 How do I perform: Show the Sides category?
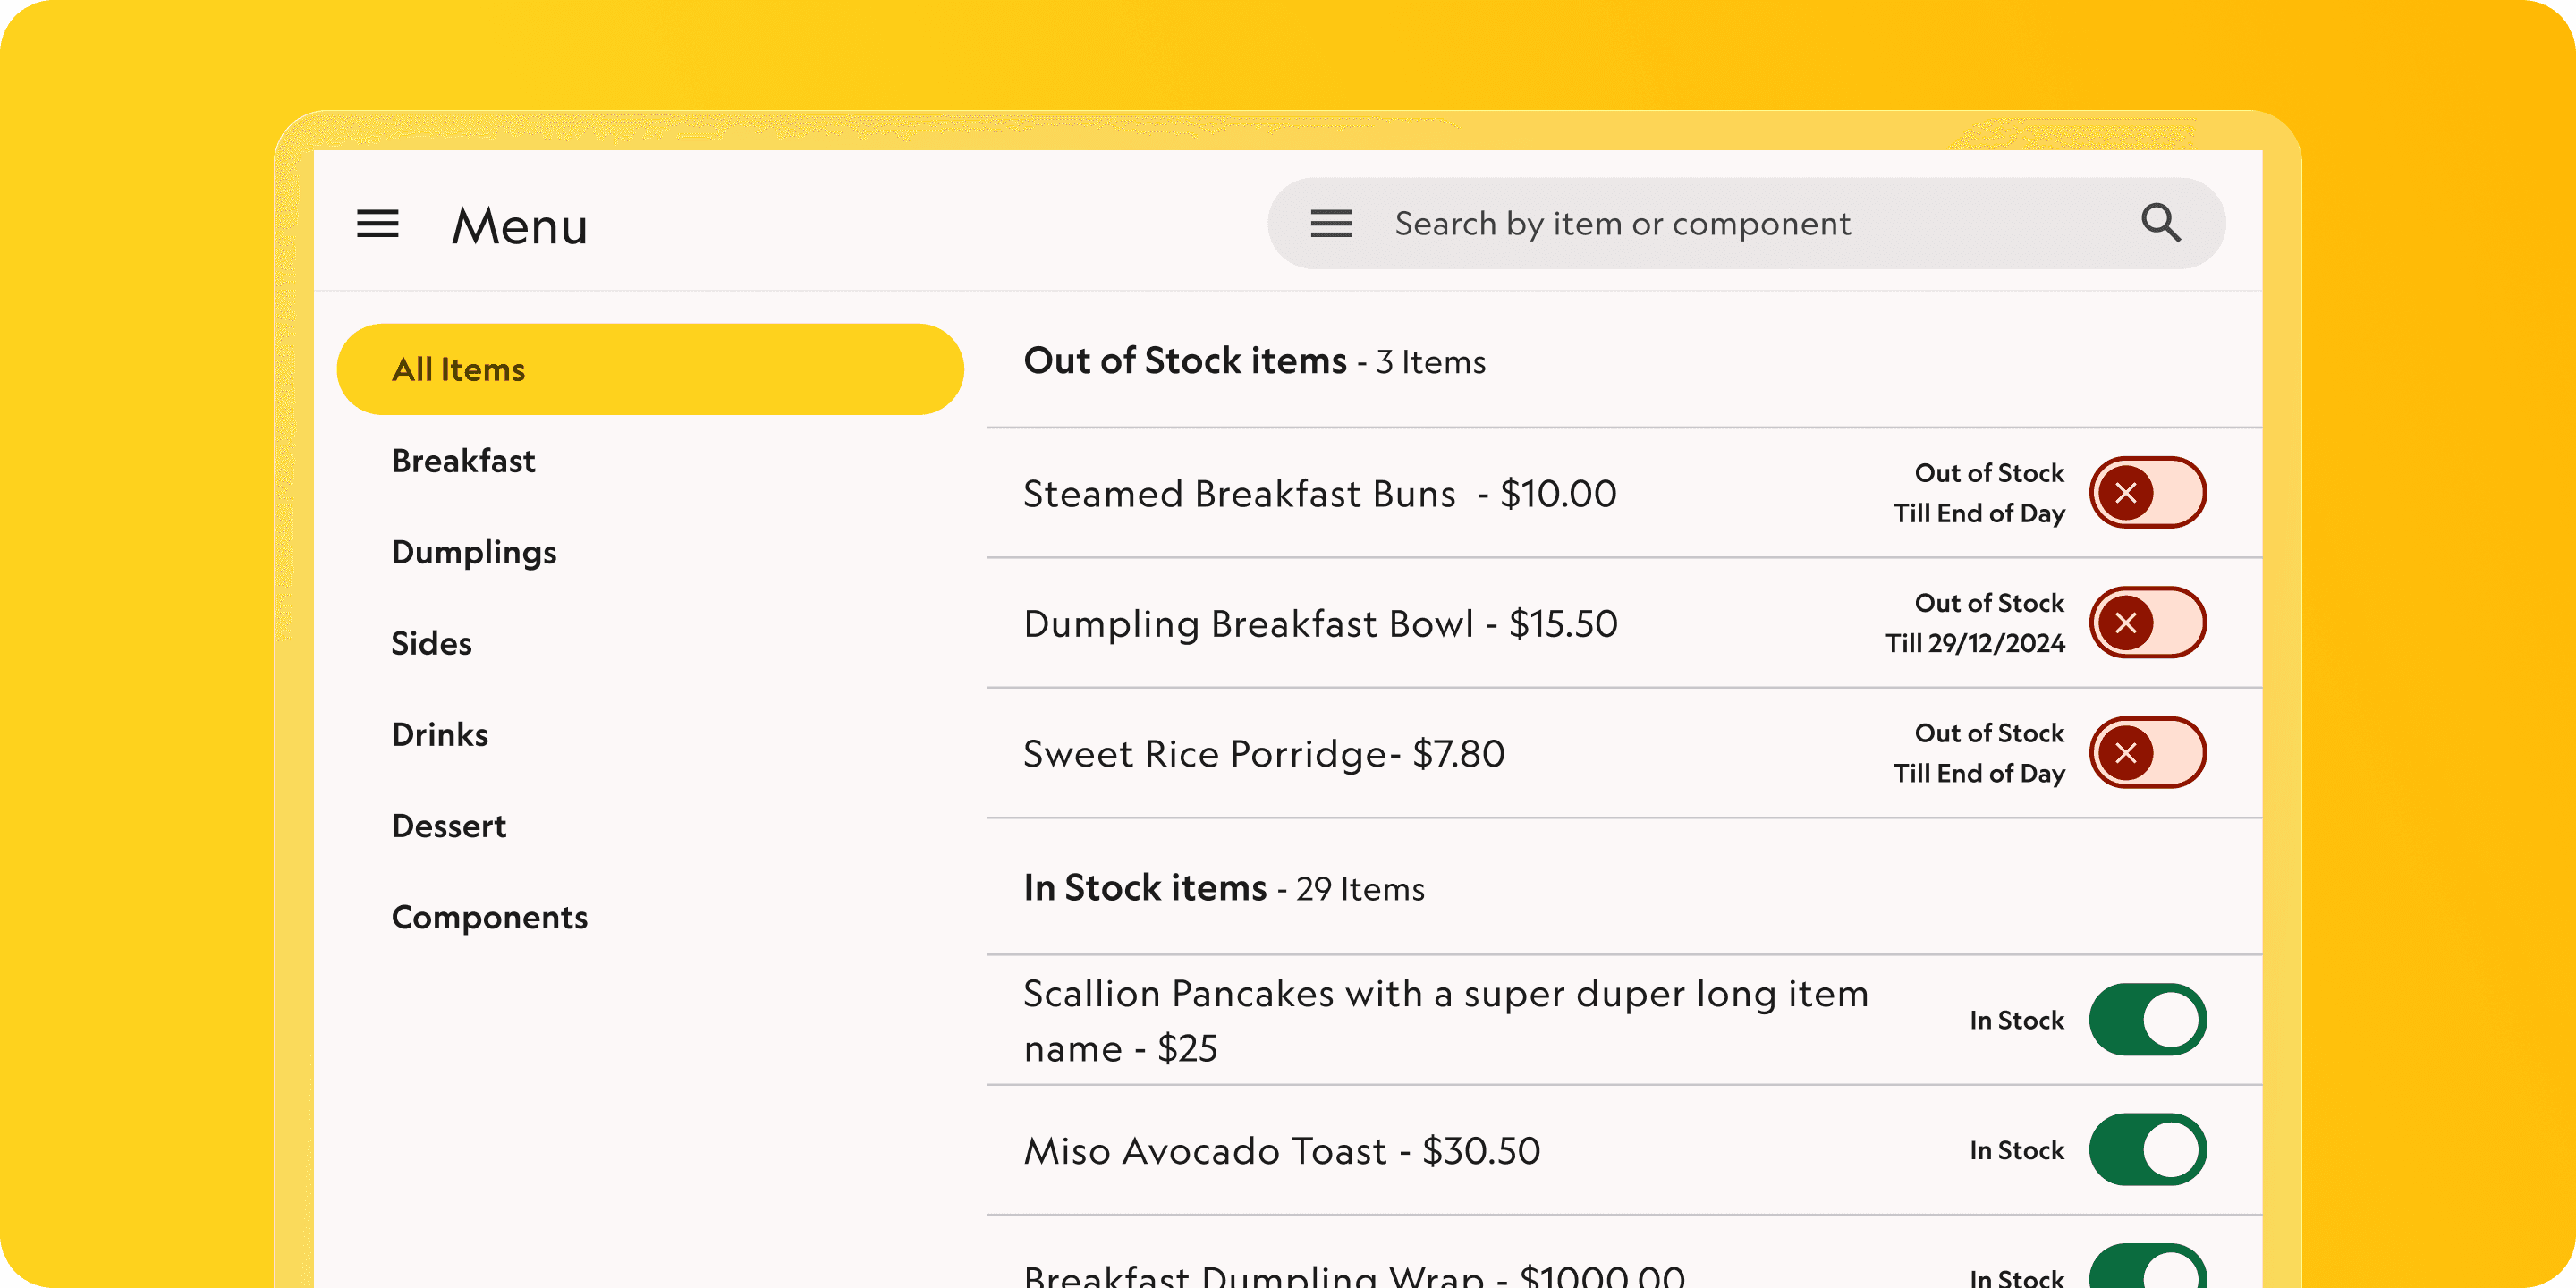[431, 643]
